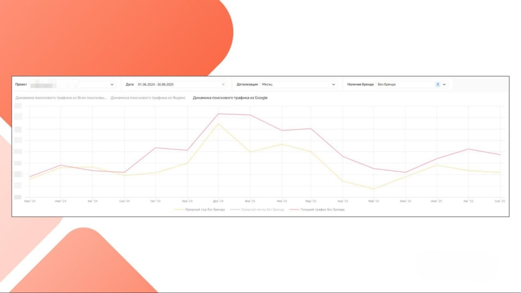Expand the Детализация dropdown set to Месяц
The height and width of the screenshot is (293, 521).
point(333,84)
